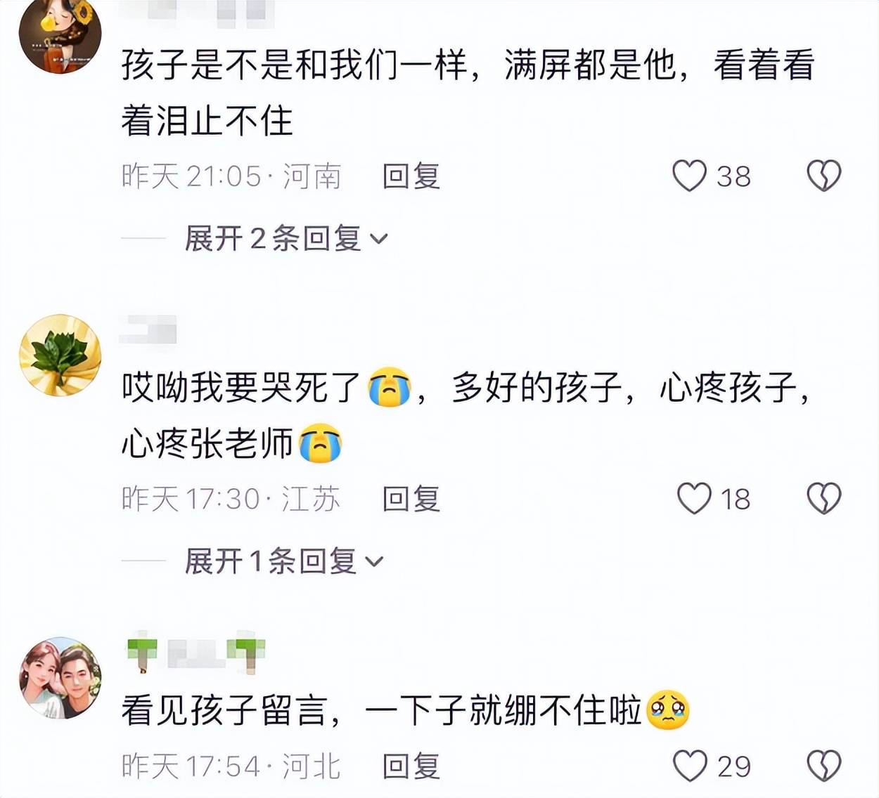Tap broken heart on the Hebei comment

pos(823,766)
